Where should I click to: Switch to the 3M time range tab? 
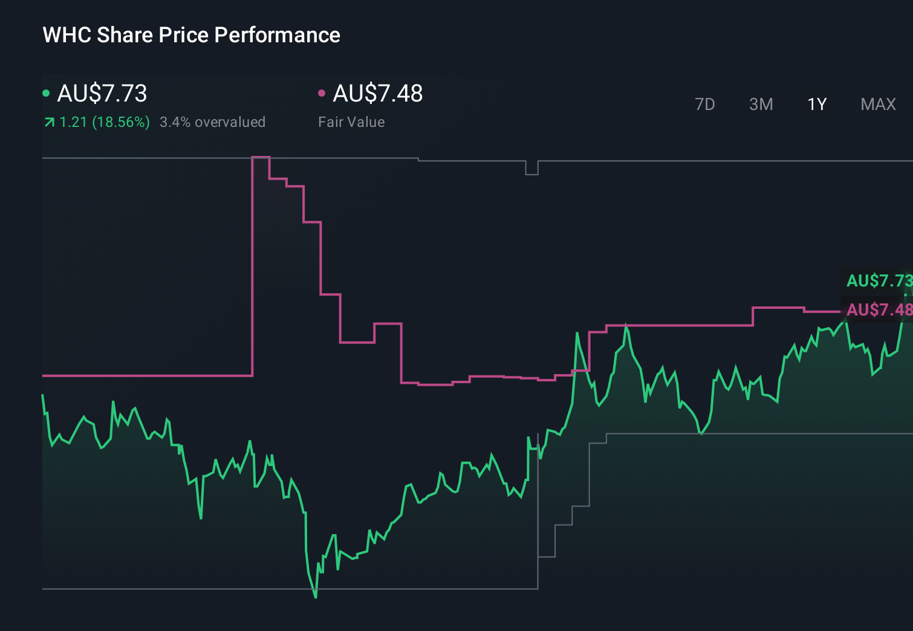click(x=761, y=104)
